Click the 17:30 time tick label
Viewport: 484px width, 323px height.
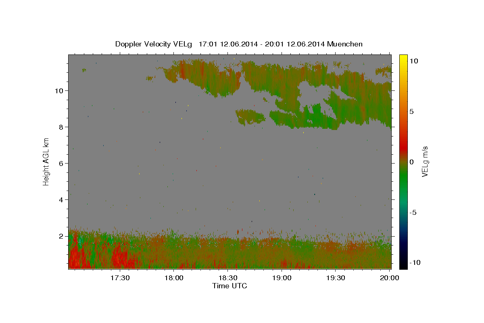120,278
